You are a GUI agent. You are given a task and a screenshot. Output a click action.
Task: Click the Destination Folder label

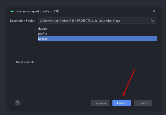[x=22, y=21]
